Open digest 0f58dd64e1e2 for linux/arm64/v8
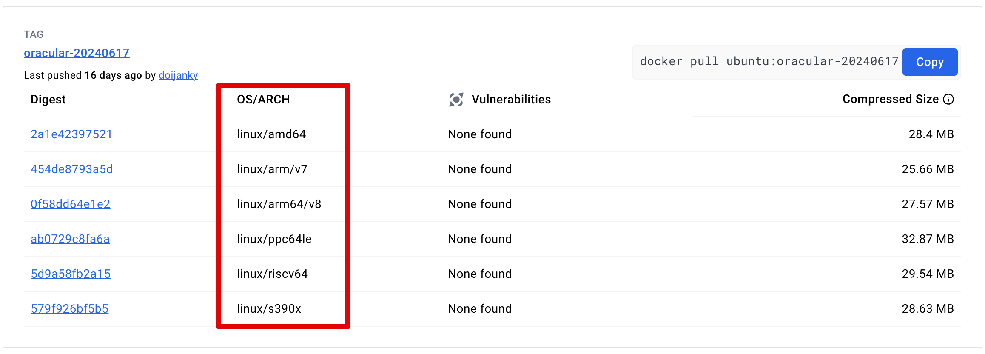985x354 pixels. tap(70, 204)
